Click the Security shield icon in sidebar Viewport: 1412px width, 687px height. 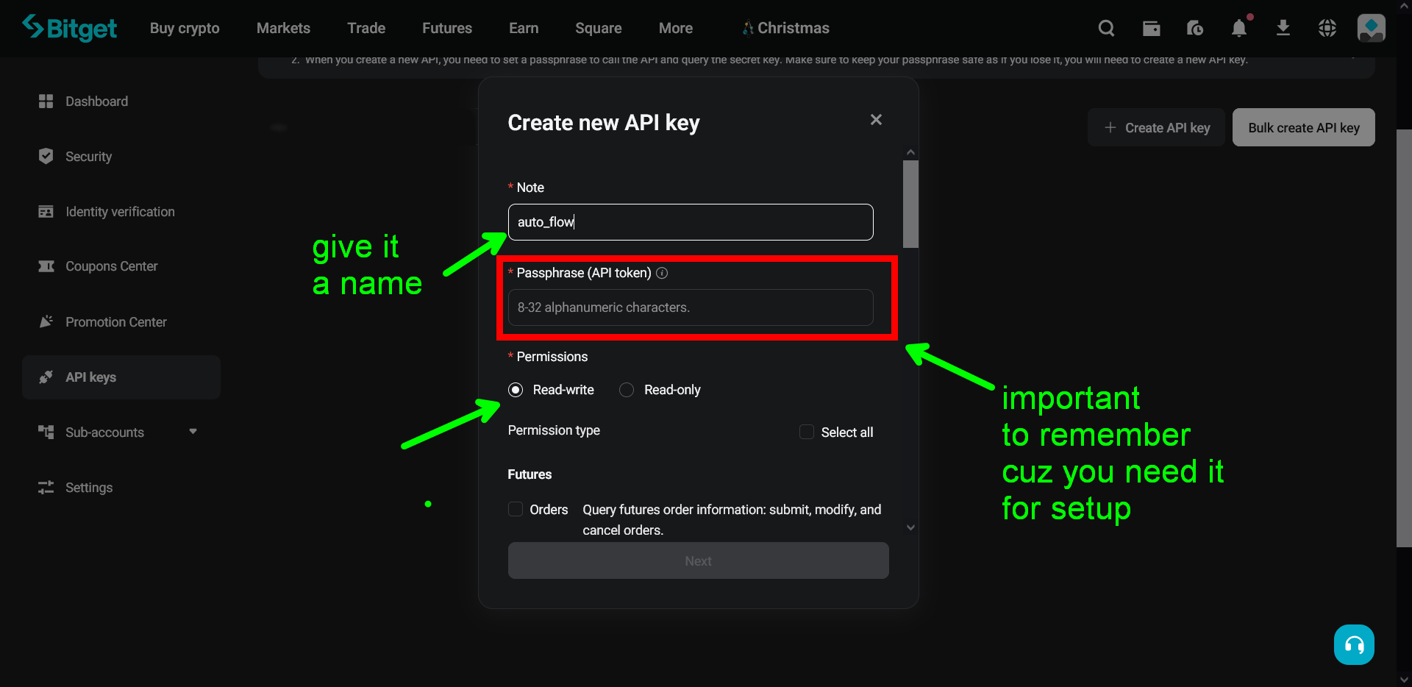point(46,156)
